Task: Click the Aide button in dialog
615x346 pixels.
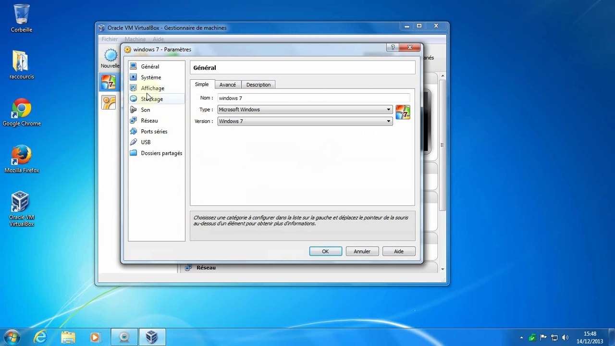Action: tap(399, 251)
